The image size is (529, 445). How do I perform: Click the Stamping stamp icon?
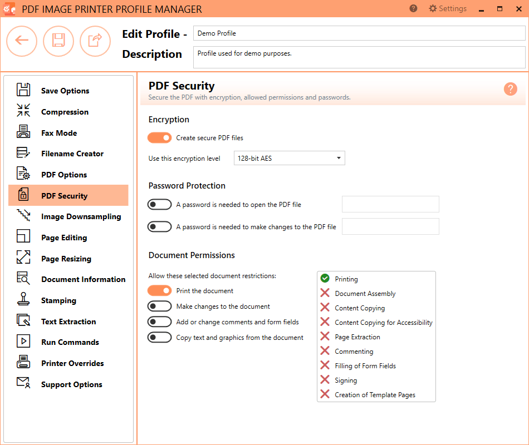pos(23,300)
